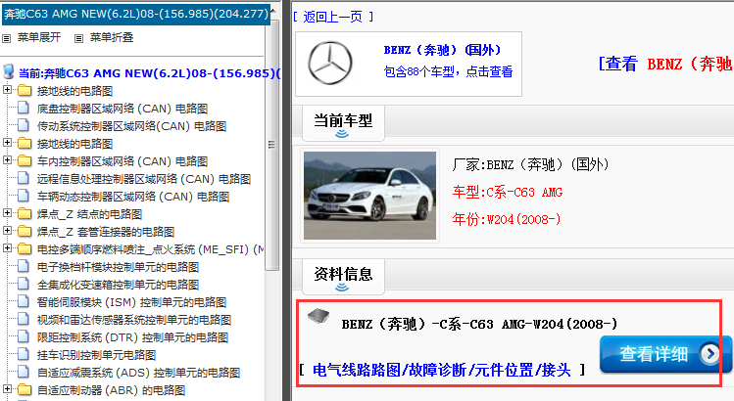Select the 奔驰C63 AMG NEW(6.2L)08 title tab
Viewport: 734px width, 401px height.
pos(136,14)
